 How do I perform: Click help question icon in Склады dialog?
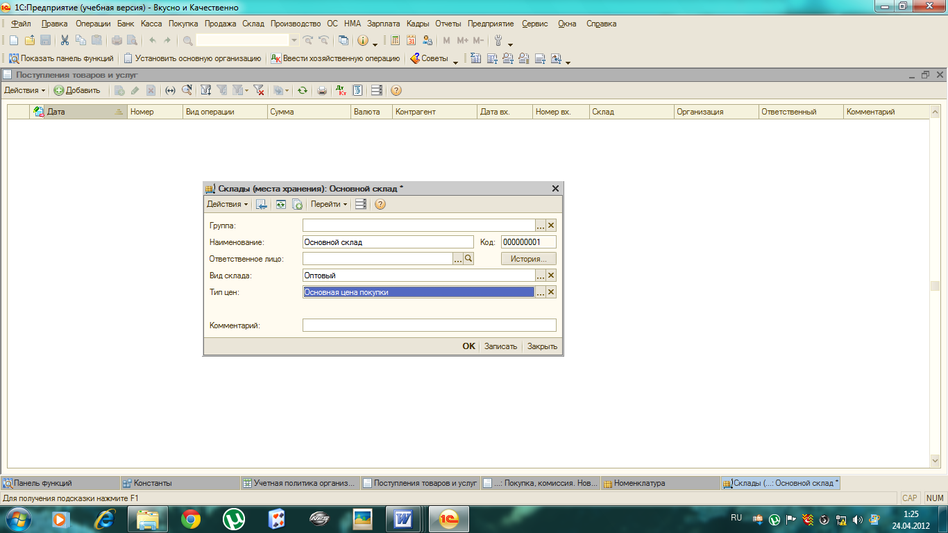pyautogui.click(x=380, y=204)
